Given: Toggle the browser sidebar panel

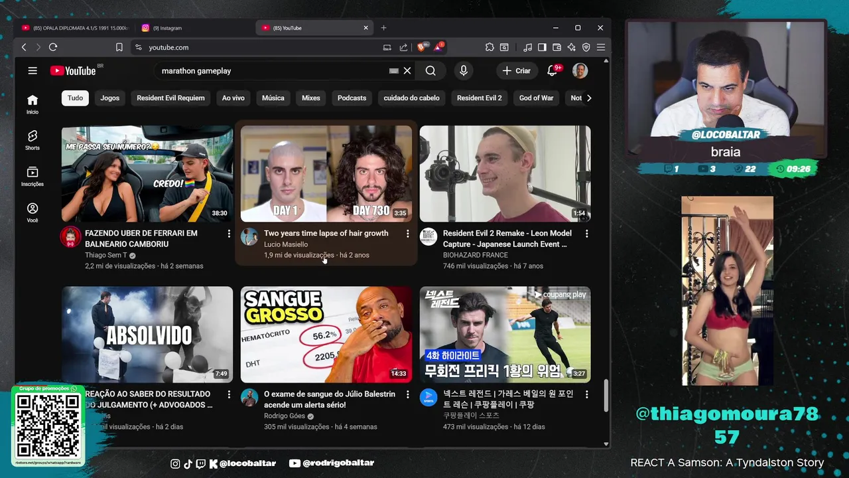Looking at the screenshot, I should pyautogui.click(x=542, y=47).
